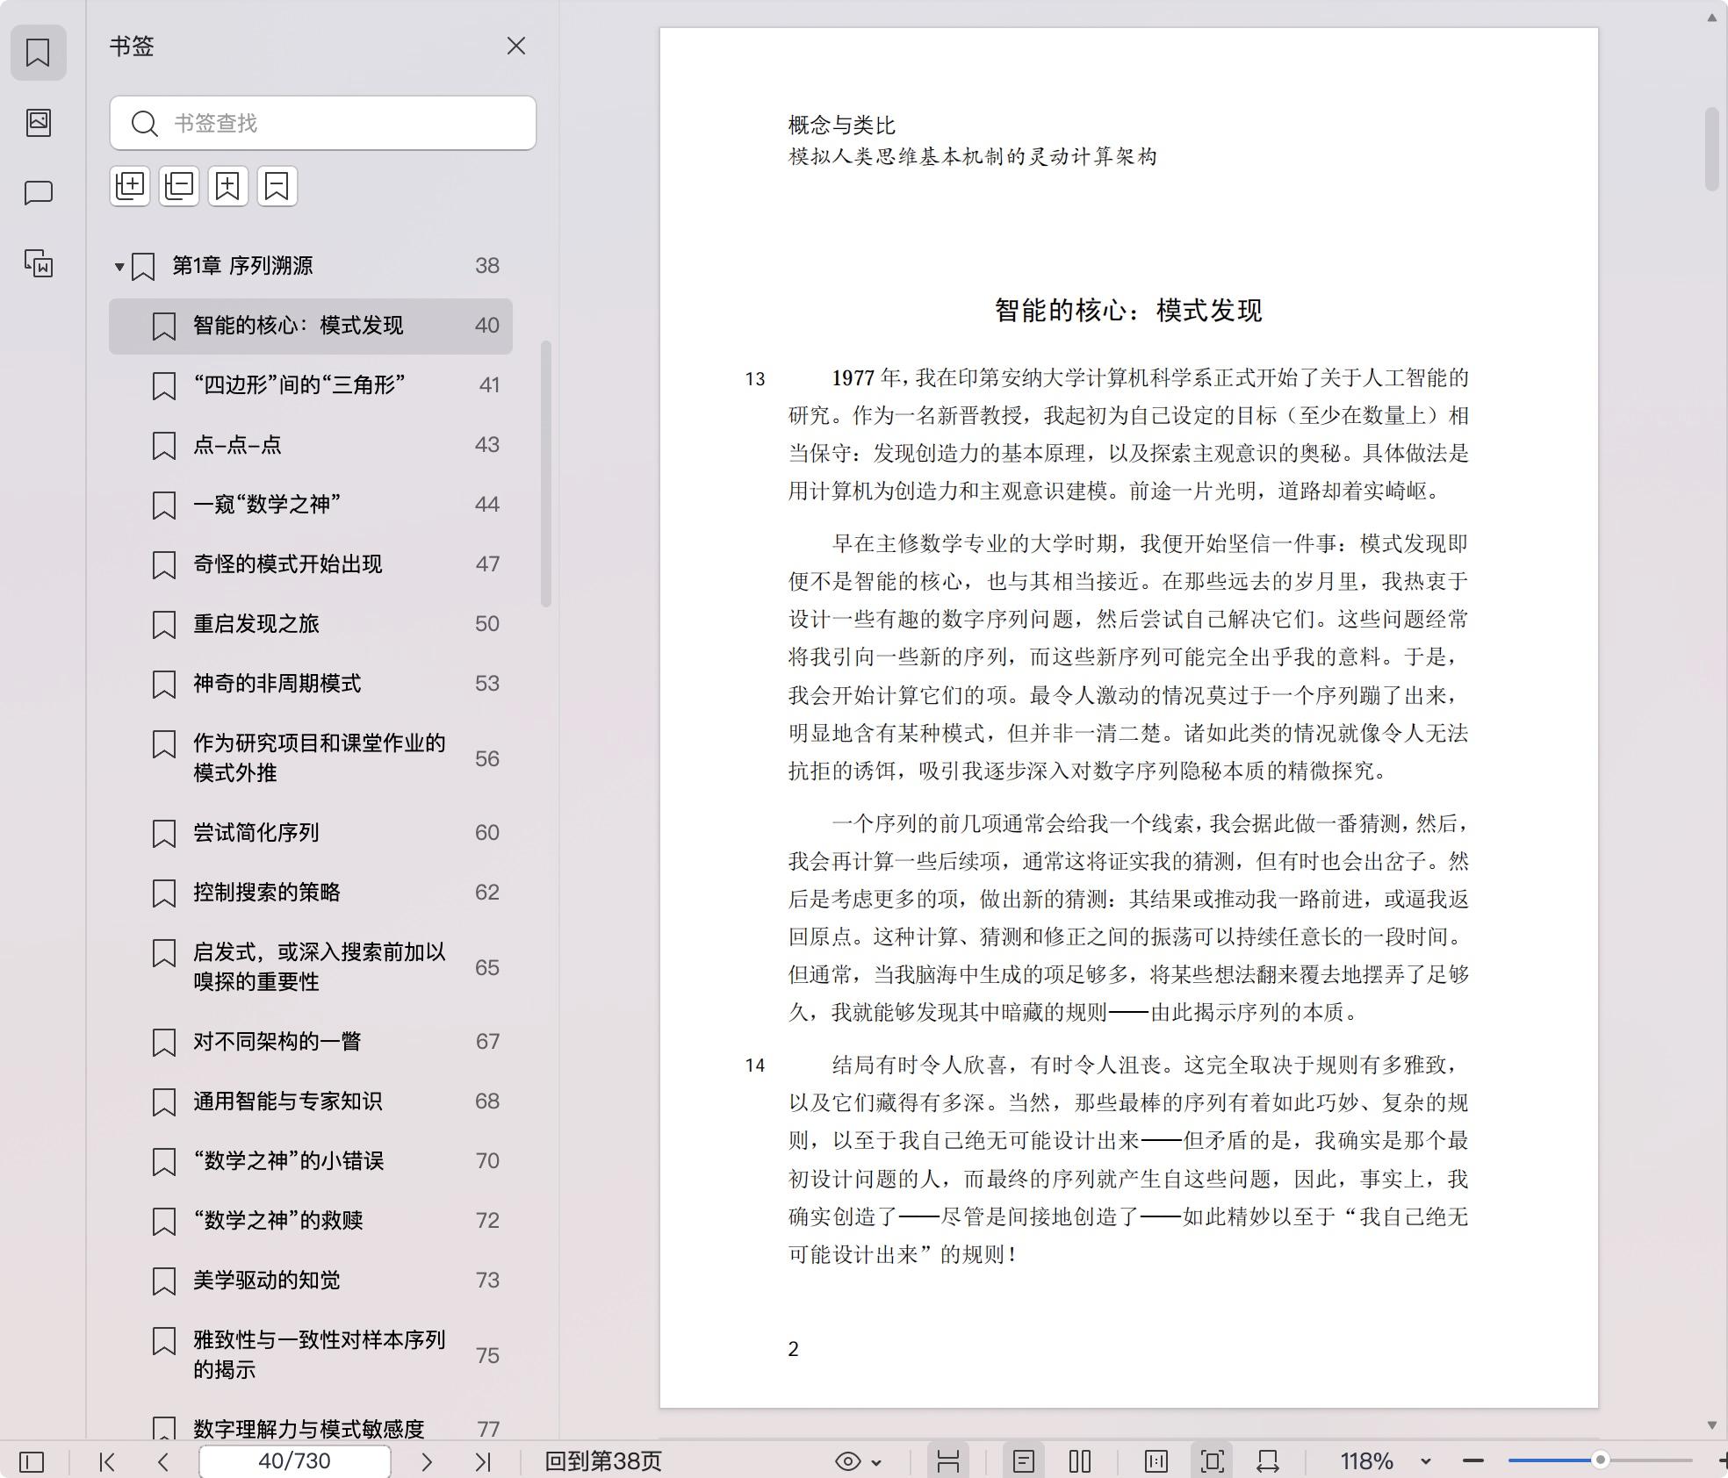The width and height of the screenshot is (1728, 1478).
Task: Open the convert-to-Word sidebar icon
Action: point(38,262)
